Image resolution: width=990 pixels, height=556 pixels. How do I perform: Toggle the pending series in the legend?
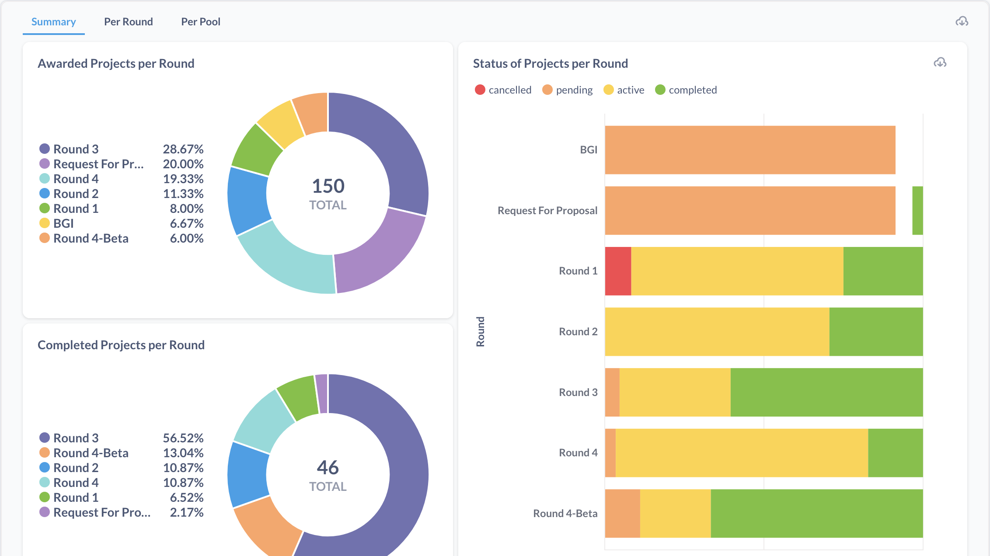[567, 90]
